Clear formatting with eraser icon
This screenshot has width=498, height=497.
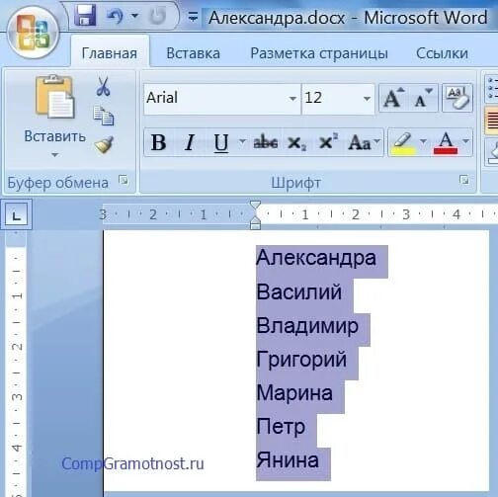click(457, 98)
